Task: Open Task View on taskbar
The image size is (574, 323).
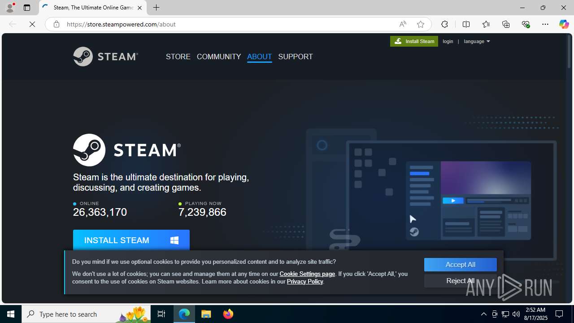Action: tap(161, 314)
